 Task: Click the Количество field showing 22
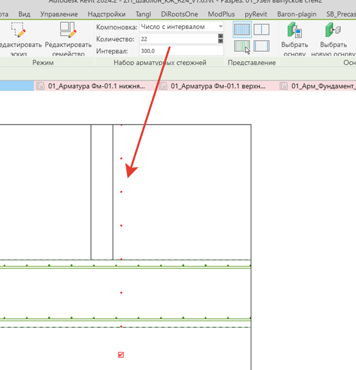pos(179,39)
